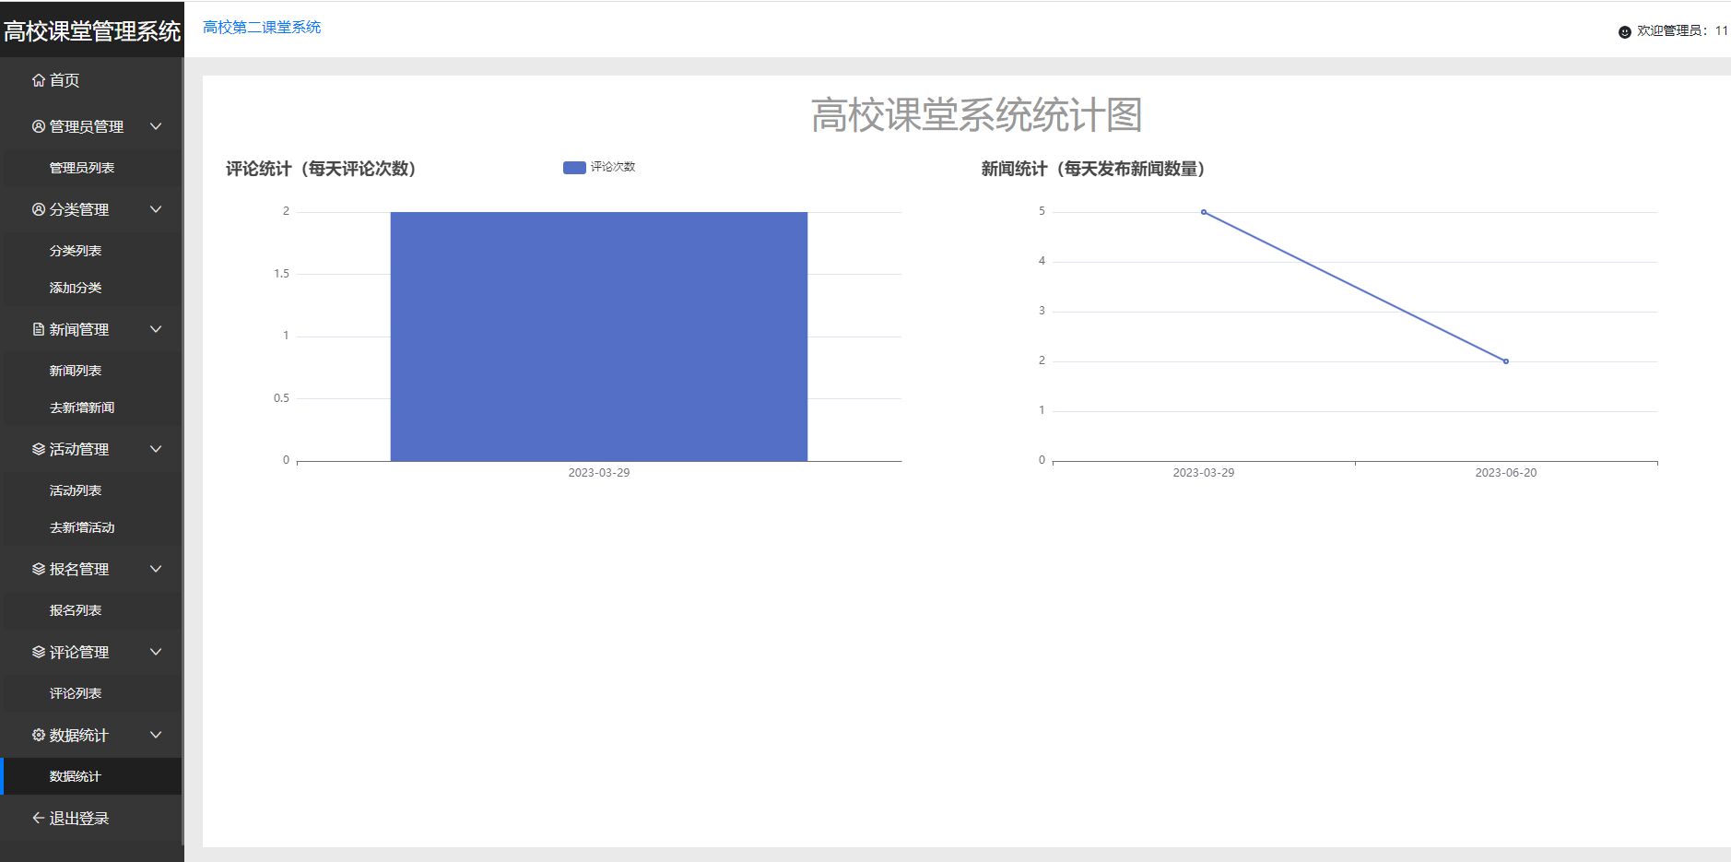The height and width of the screenshot is (862, 1731).
Task: Click the 新闻统计（每天发布新闻数量）chart title
Action: [x=1094, y=169]
